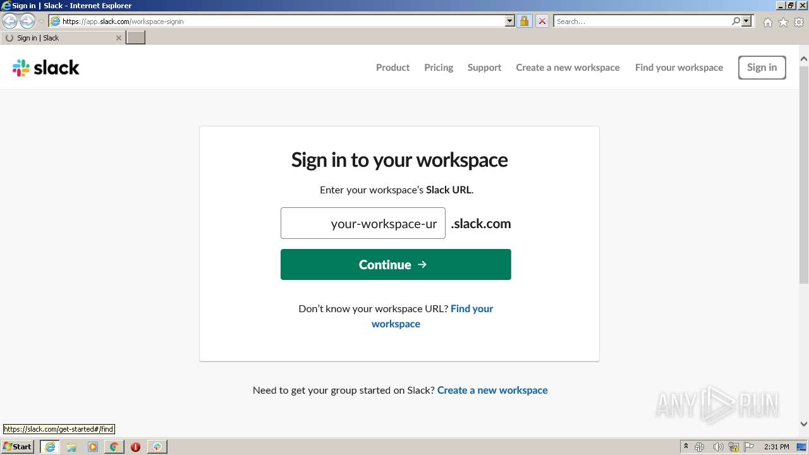Click the page scrollbar down arrow
The width and height of the screenshot is (809, 455).
tap(804, 424)
